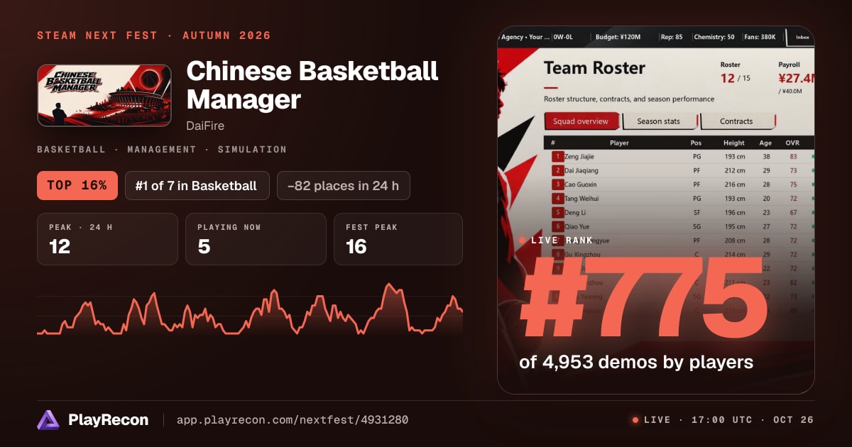Click the number 3 badge beside Cao Guoxin
Viewport: 852px width, 447px height.
click(557, 184)
